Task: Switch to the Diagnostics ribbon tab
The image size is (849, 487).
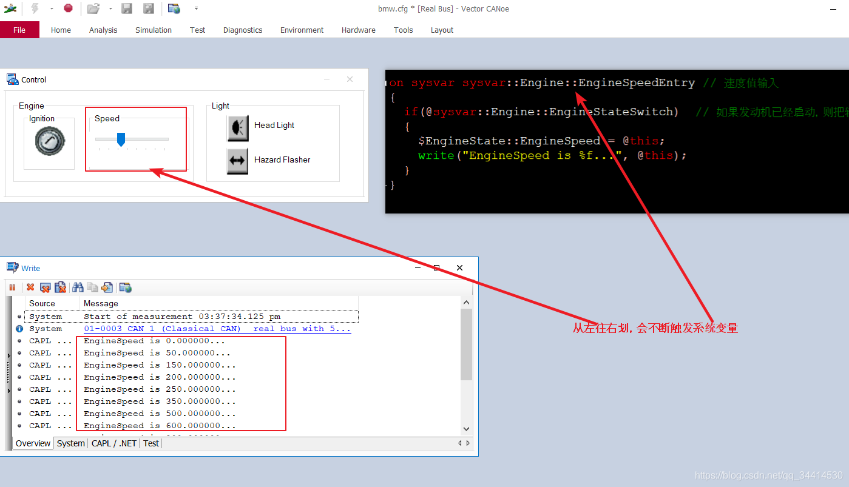Action: coord(243,30)
